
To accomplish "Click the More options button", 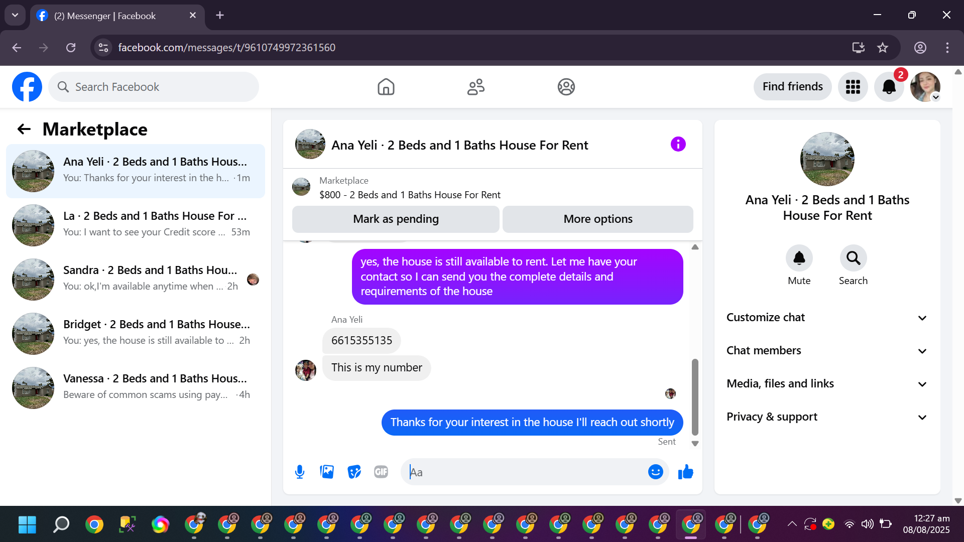I will (597, 219).
